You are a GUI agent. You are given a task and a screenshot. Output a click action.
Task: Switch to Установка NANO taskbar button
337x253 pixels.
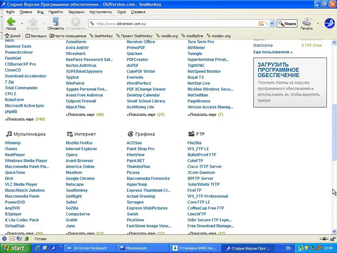[x=195, y=248]
